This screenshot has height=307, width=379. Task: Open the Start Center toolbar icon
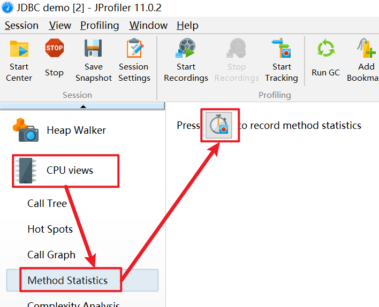(x=19, y=49)
